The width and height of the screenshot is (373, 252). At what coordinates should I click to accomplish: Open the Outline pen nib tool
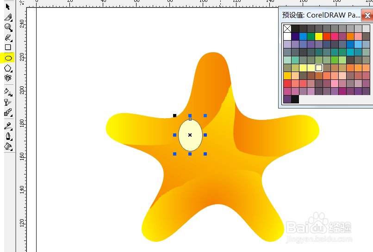pyautogui.click(x=8, y=137)
